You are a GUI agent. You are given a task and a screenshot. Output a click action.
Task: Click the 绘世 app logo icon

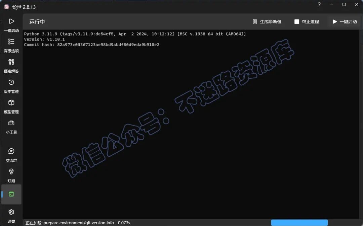7,7
